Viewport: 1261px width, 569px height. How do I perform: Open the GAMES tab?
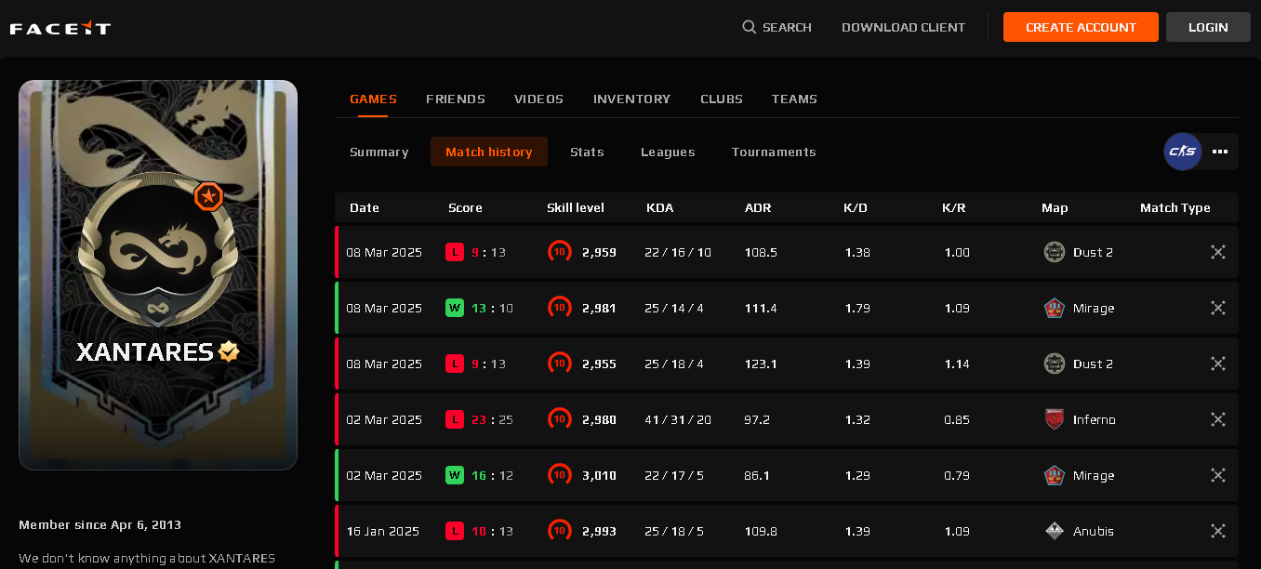(x=373, y=99)
